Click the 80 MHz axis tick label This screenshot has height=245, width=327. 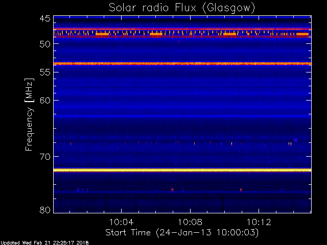coord(44,210)
